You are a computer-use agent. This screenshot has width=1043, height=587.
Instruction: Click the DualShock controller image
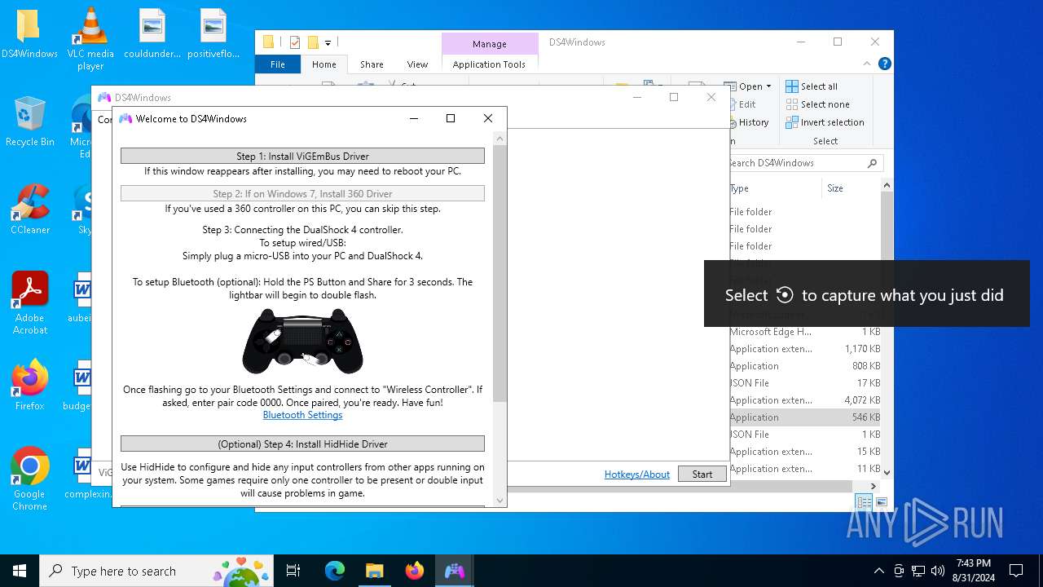point(302,341)
